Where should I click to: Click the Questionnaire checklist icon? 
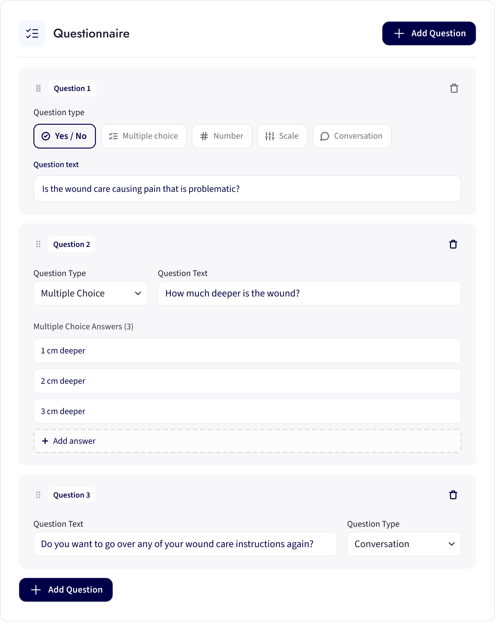pos(32,33)
